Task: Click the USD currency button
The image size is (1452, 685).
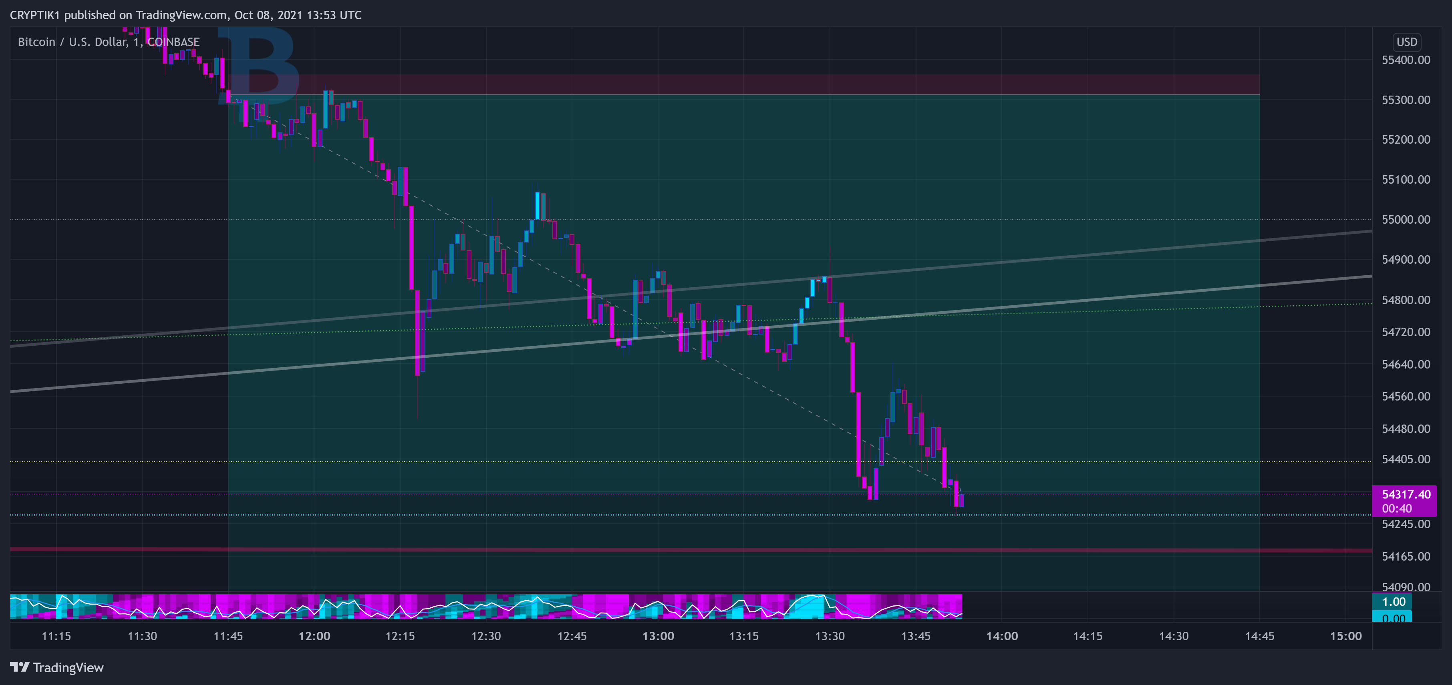Action: click(1406, 42)
